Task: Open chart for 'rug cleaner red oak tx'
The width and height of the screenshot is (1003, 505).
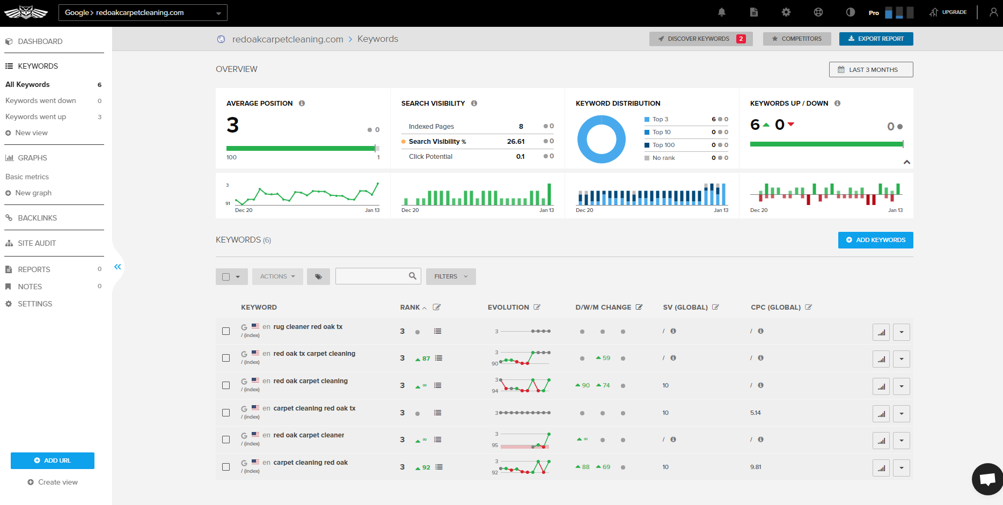Action: tap(881, 332)
